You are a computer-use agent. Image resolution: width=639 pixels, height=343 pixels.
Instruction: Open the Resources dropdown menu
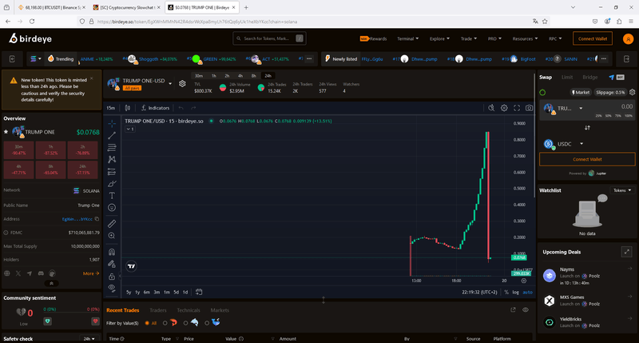tap(525, 38)
